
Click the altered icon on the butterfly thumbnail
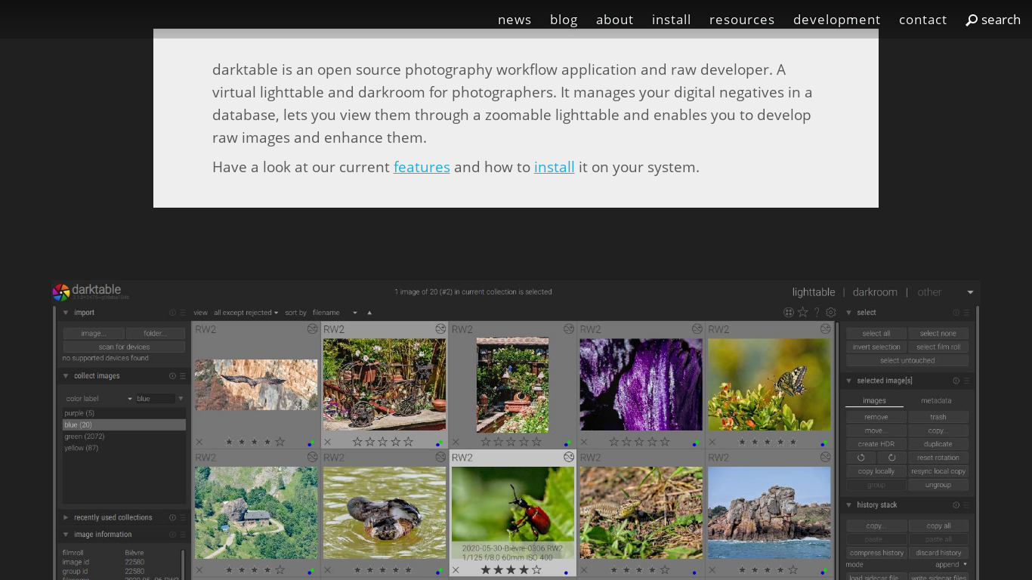826,329
